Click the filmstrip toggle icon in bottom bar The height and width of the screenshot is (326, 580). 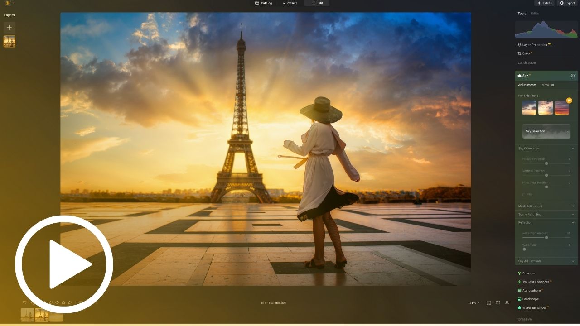[x=489, y=302]
